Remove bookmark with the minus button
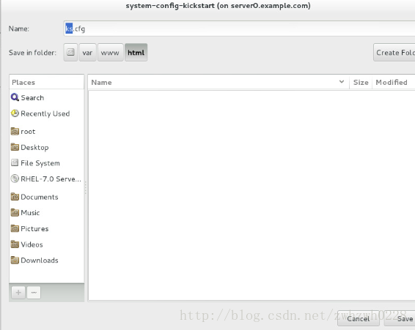 (34, 293)
